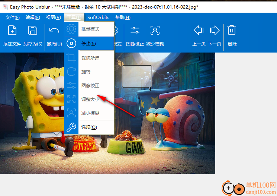Click the Undo (撤消) curved arrow icon

(54, 30)
